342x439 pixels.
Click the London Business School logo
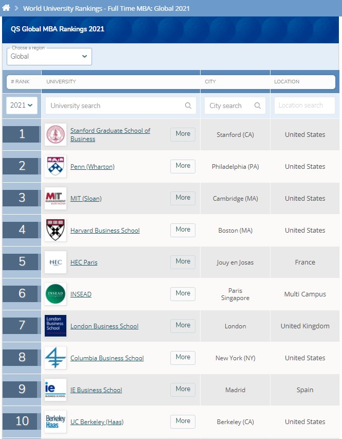click(x=56, y=326)
